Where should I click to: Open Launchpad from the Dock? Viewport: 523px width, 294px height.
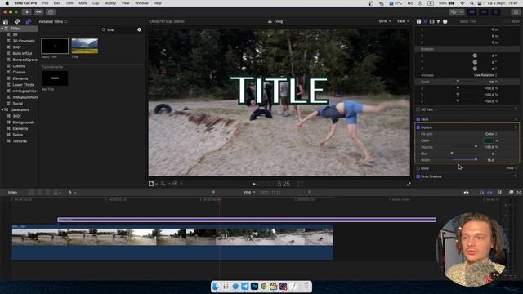(x=226, y=287)
